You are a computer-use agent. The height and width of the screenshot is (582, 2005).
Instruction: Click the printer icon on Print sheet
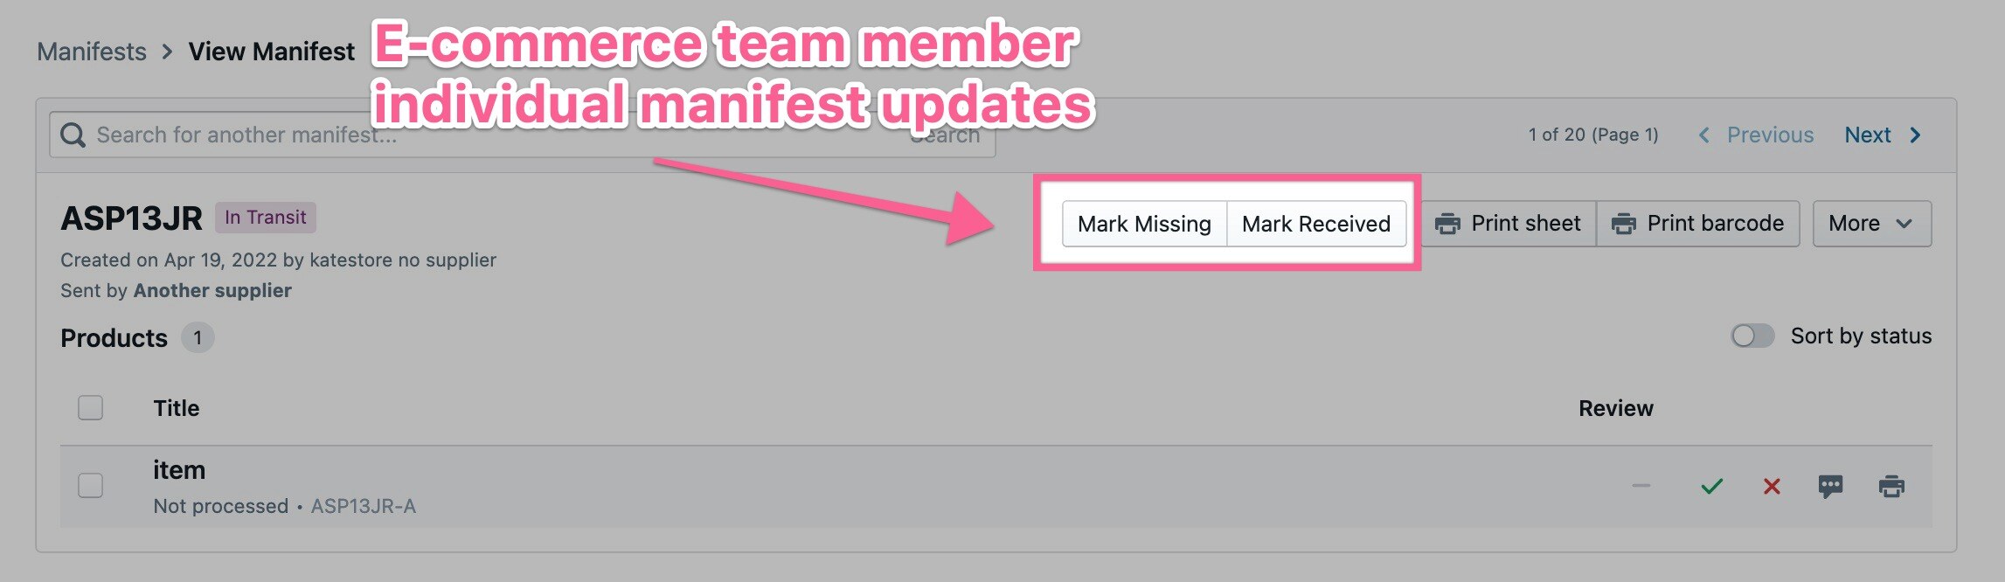[x=1447, y=224]
